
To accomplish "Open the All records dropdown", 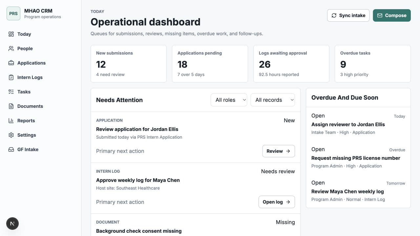I will coord(273,100).
